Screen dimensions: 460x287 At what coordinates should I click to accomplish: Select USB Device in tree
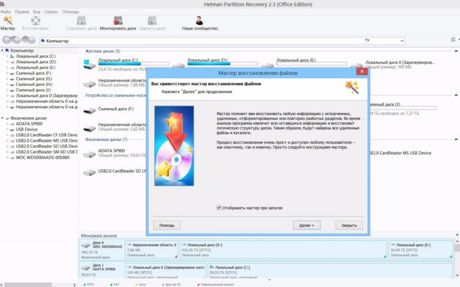click(27, 129)
